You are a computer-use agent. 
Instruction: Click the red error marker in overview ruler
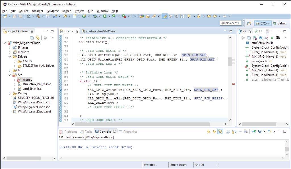pos(234,84)
